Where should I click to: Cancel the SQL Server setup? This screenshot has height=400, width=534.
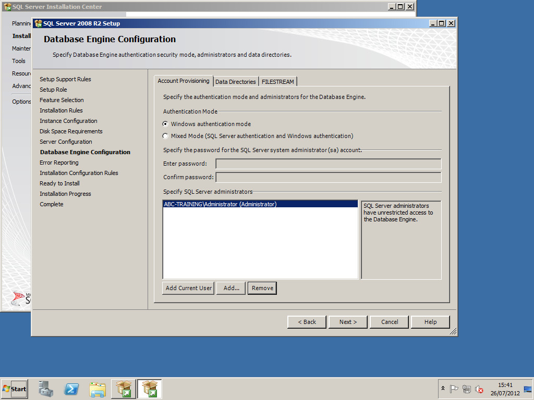click(x=389, y=322)
